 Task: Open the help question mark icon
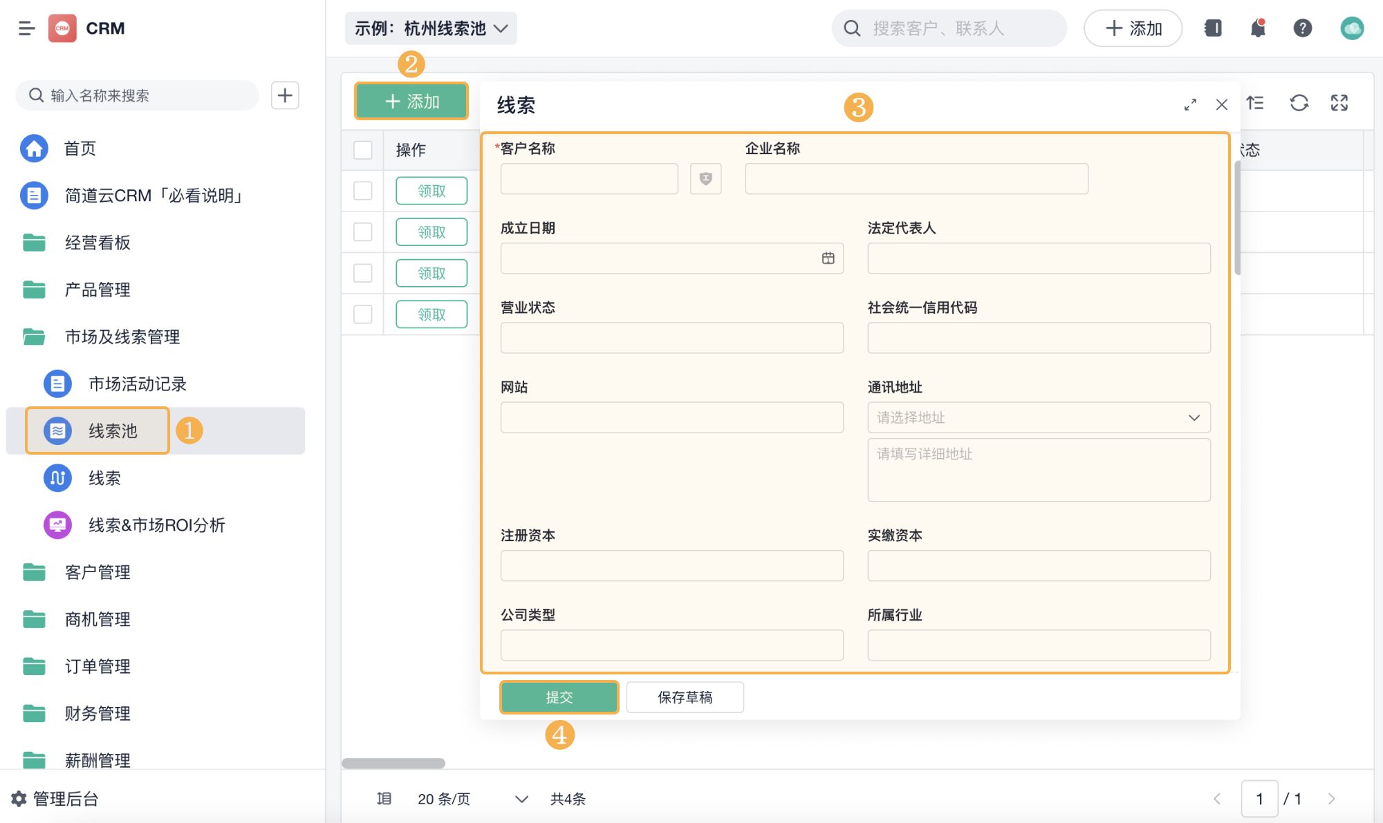(1302, 28)
